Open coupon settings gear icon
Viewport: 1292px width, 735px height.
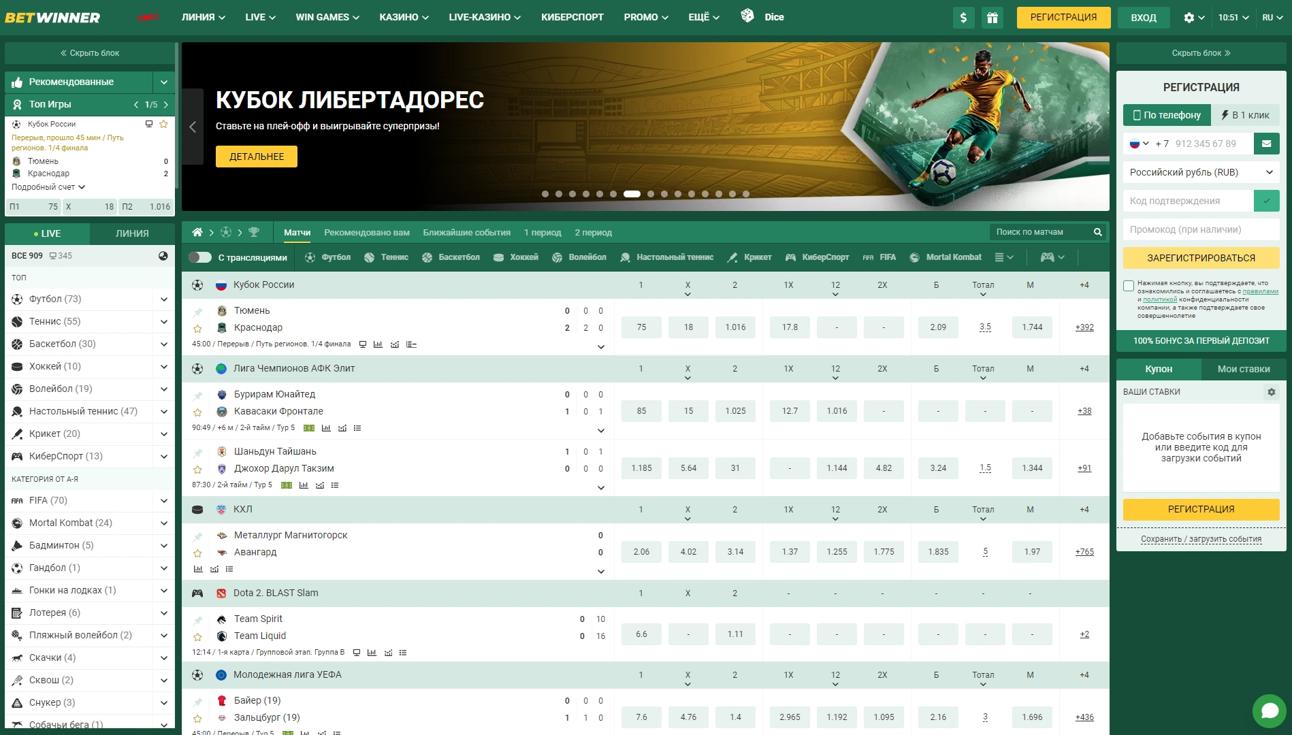coord(1271,392)
